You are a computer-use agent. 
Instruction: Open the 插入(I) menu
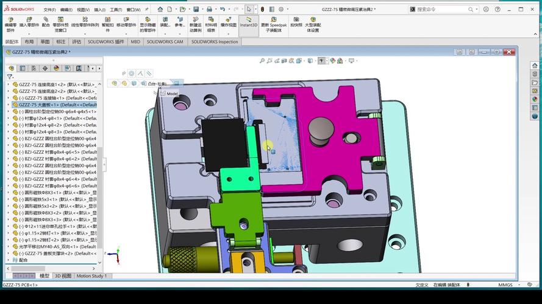(100, 10)
